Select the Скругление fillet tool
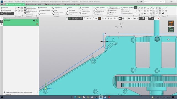 pos(70,10)
